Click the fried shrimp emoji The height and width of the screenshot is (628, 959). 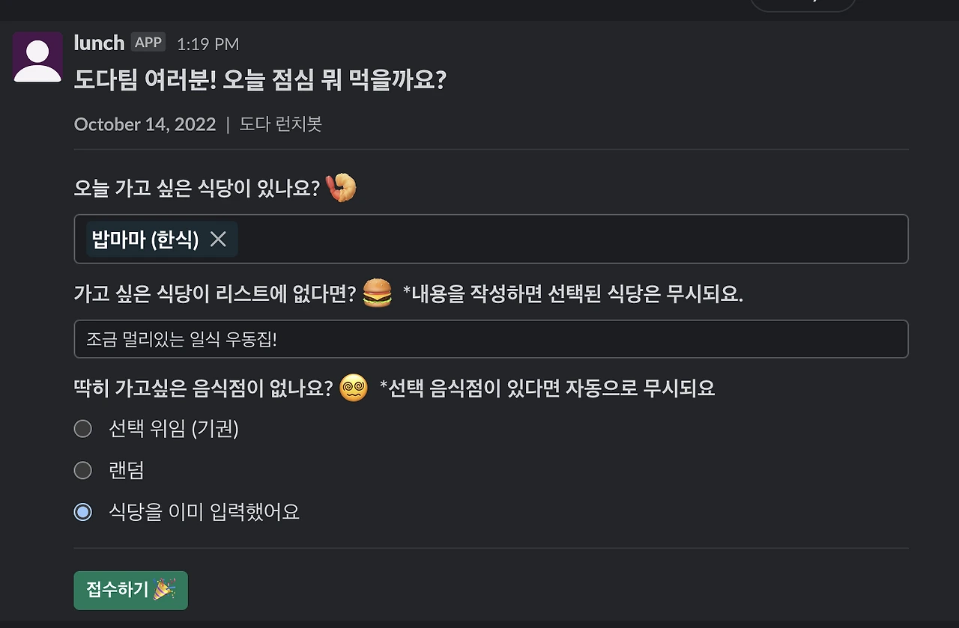click(x=343, y=187)
